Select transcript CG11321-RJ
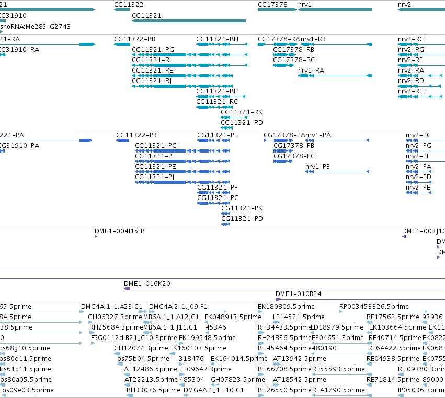The image size is (445, 398). pos(152,81)
